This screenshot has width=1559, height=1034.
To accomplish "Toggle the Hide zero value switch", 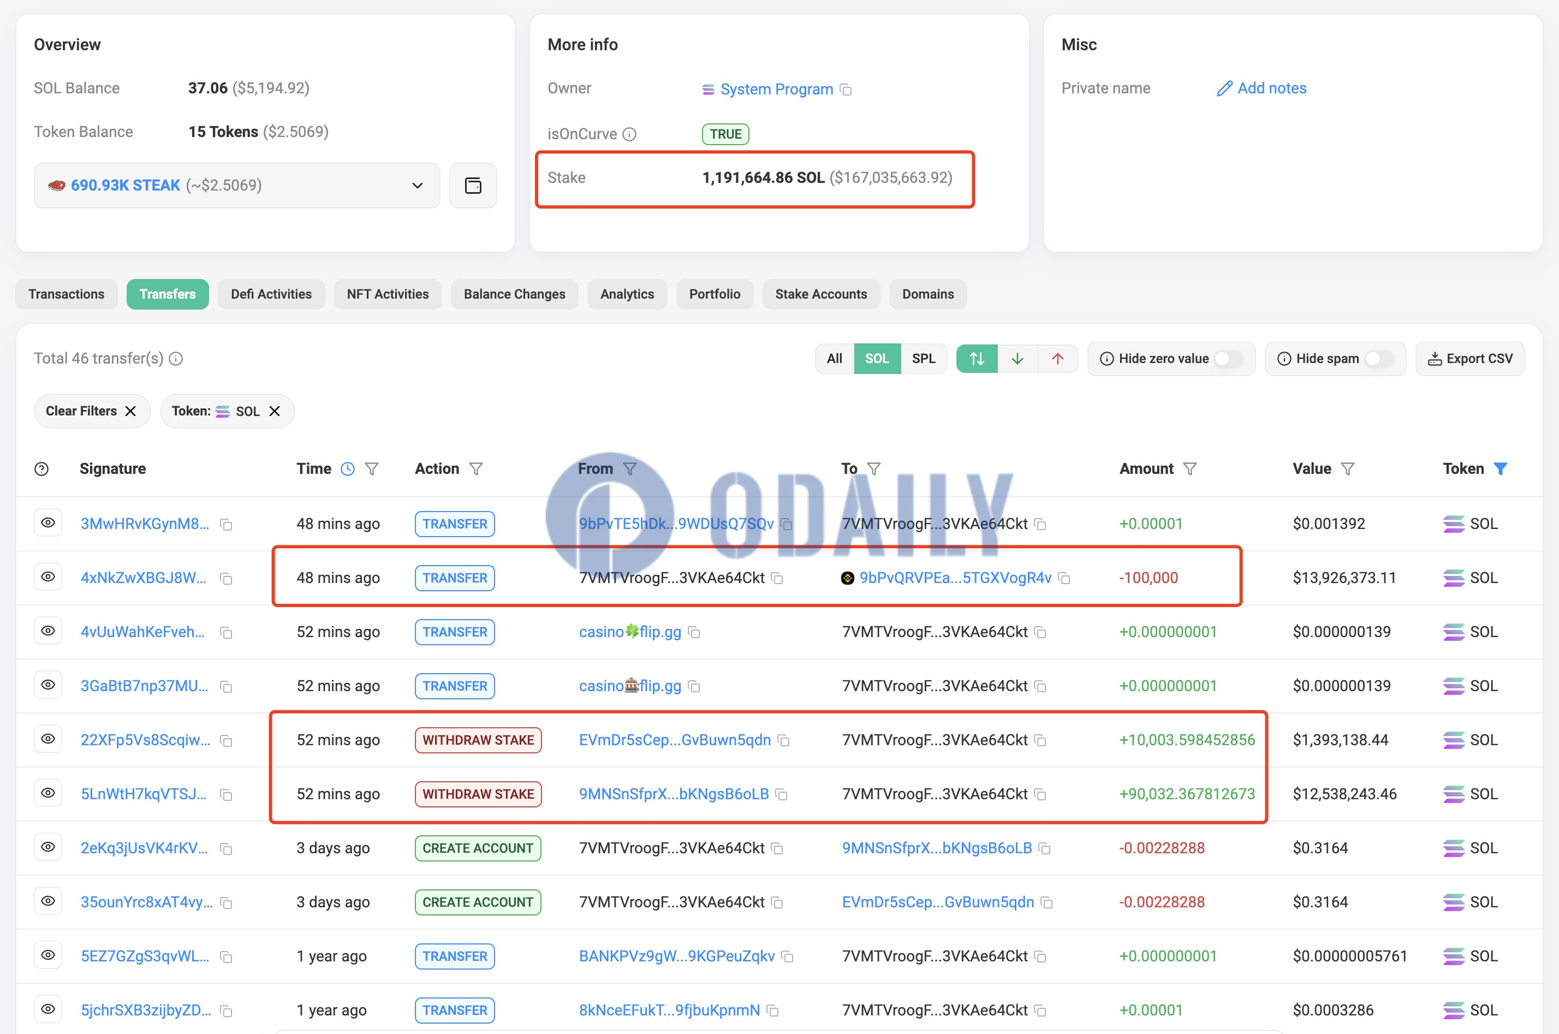I will 1229,359.
